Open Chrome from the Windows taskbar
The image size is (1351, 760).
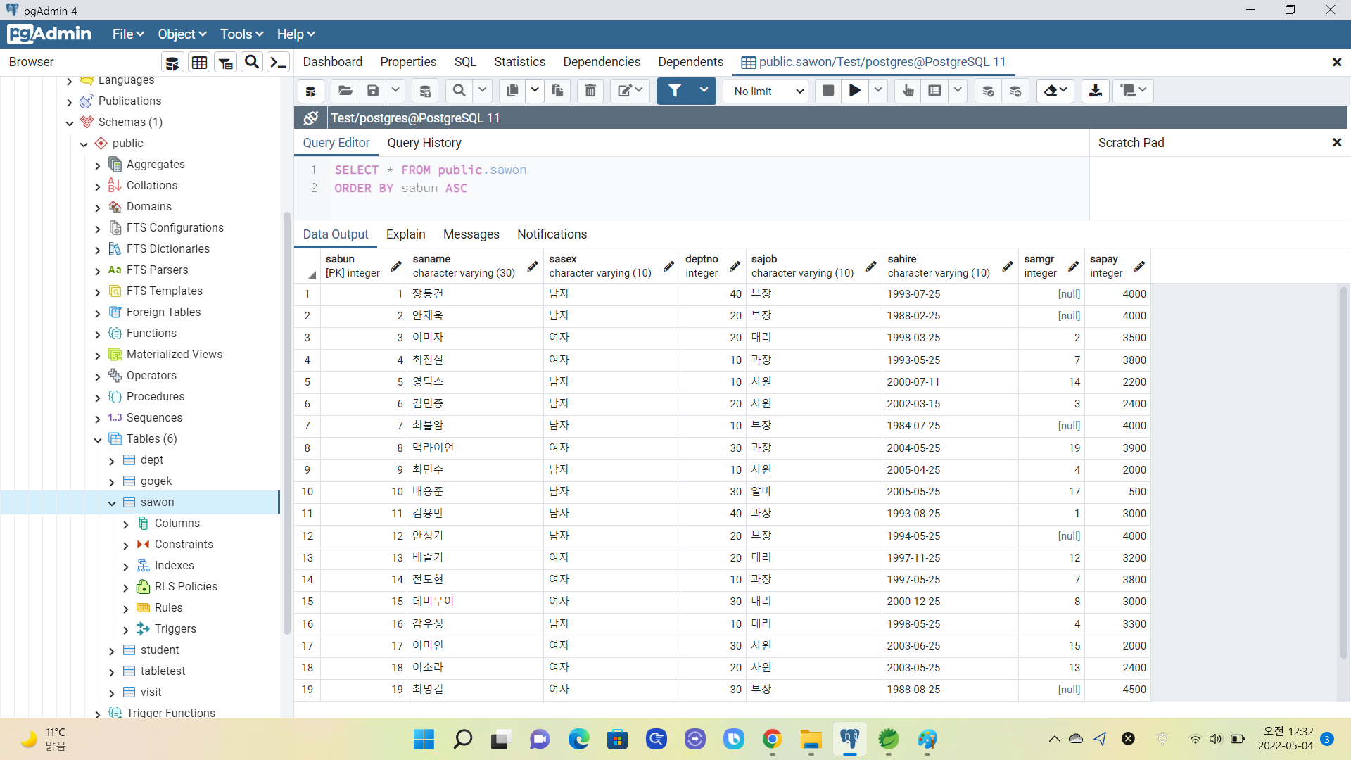pos(772,739)
